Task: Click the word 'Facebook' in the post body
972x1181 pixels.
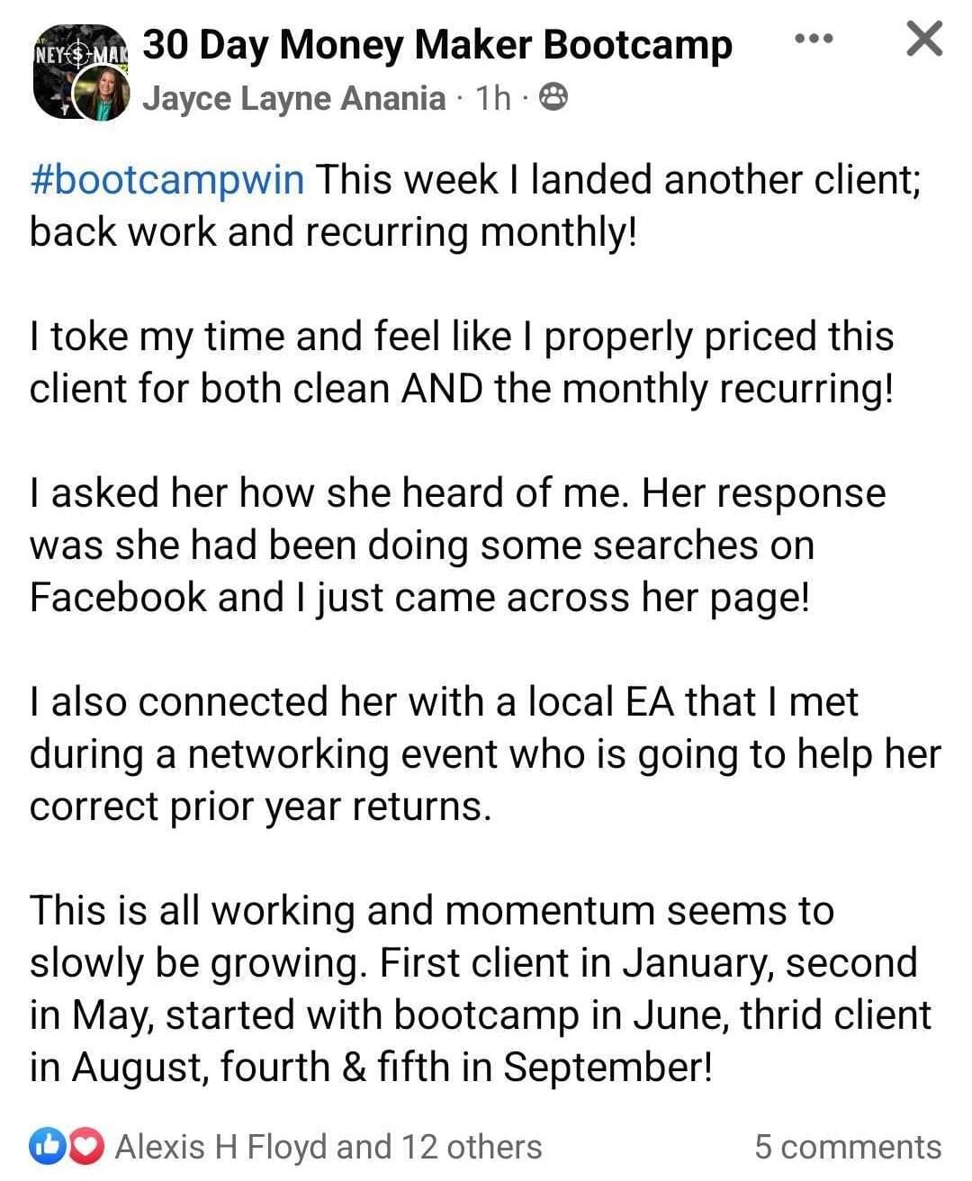Action: coord(119,597)
